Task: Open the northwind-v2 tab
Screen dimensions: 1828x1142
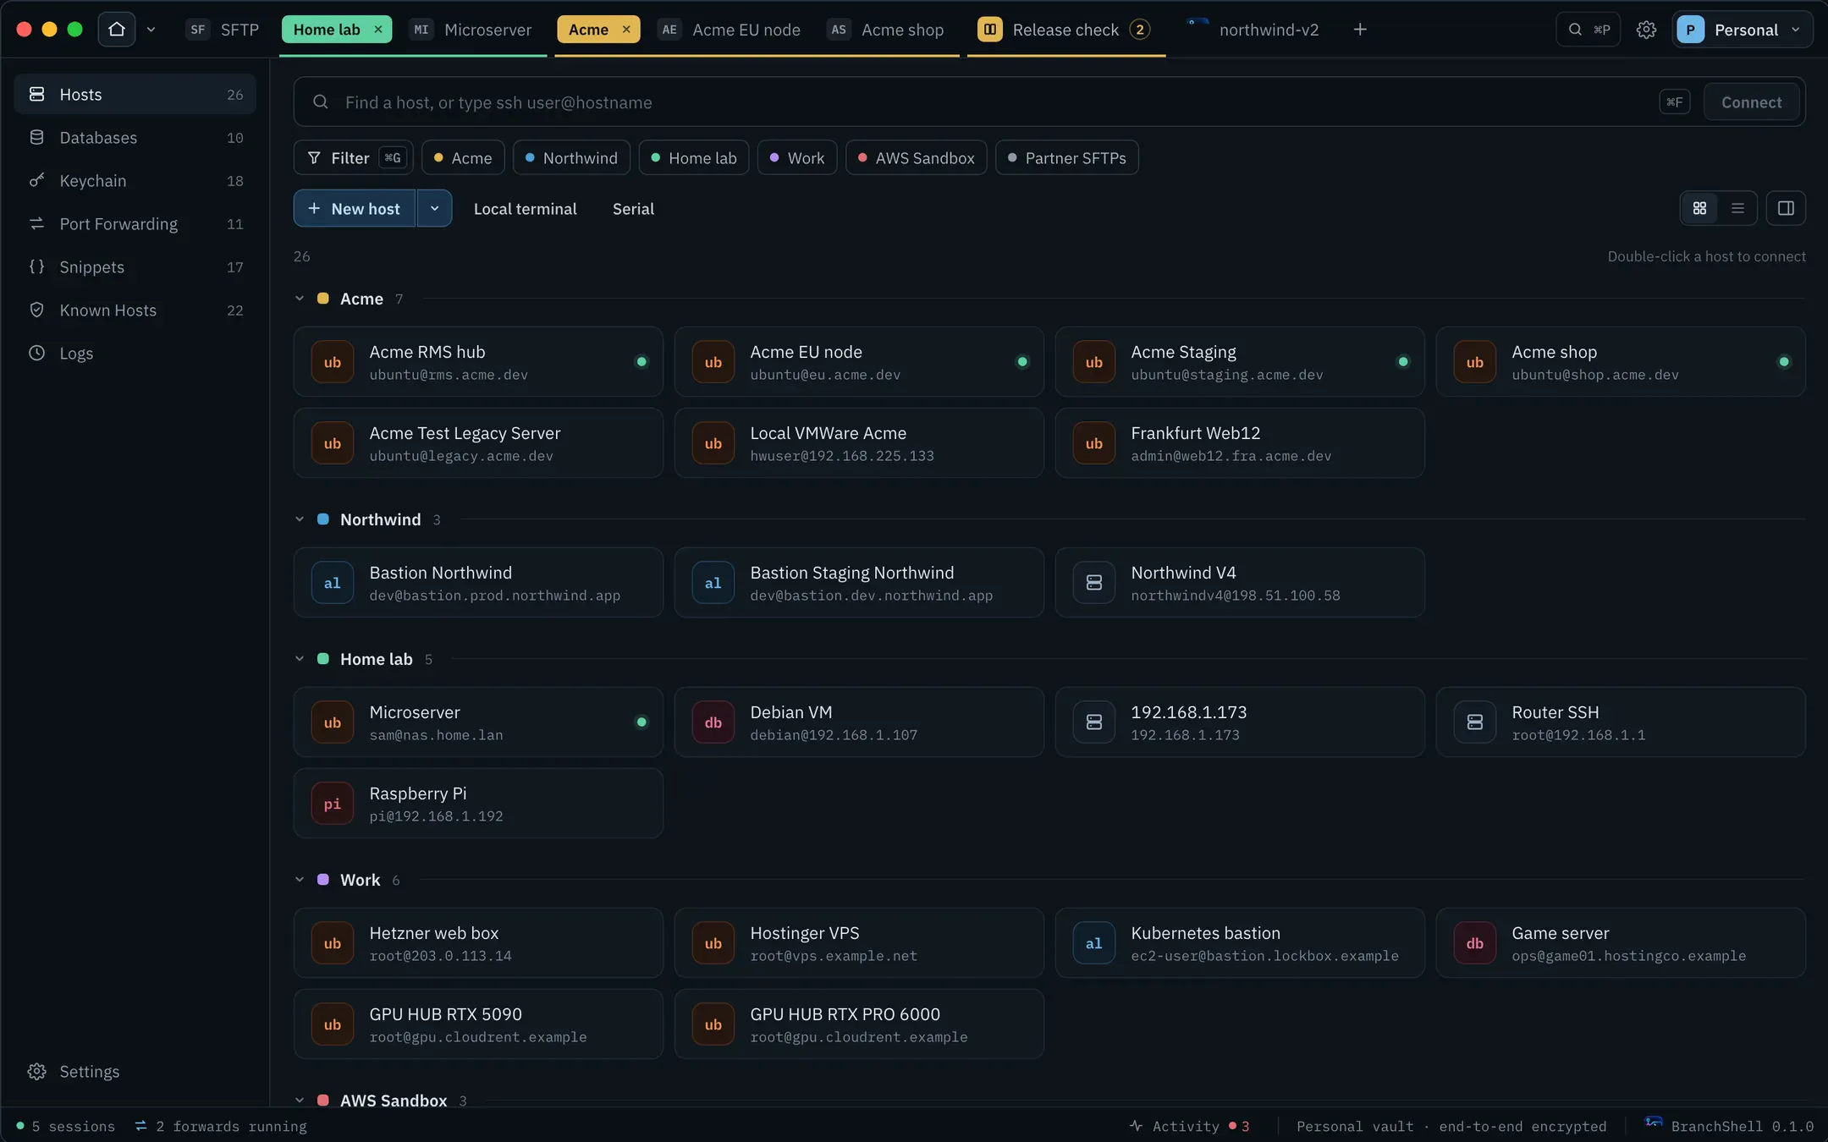Action: click(x=1253, y=30)
